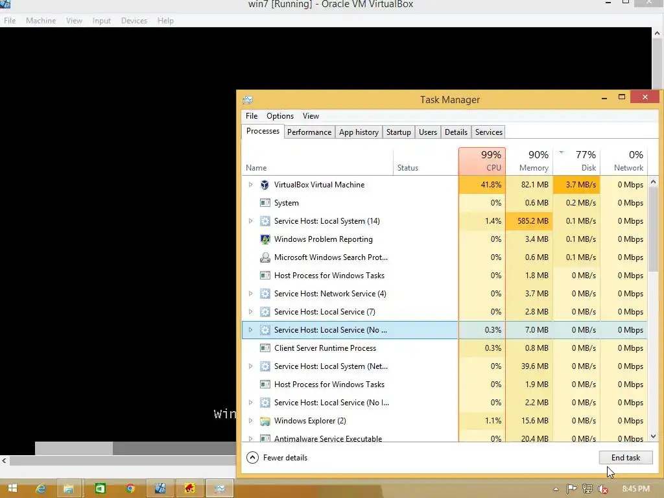Switch to the Details tab

(456, 132)
